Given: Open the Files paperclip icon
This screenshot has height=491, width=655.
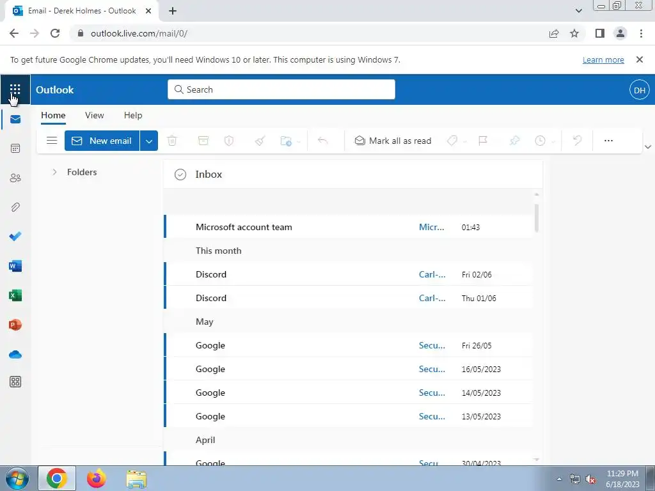Looking at the screenshot, I should coord(15,207).
